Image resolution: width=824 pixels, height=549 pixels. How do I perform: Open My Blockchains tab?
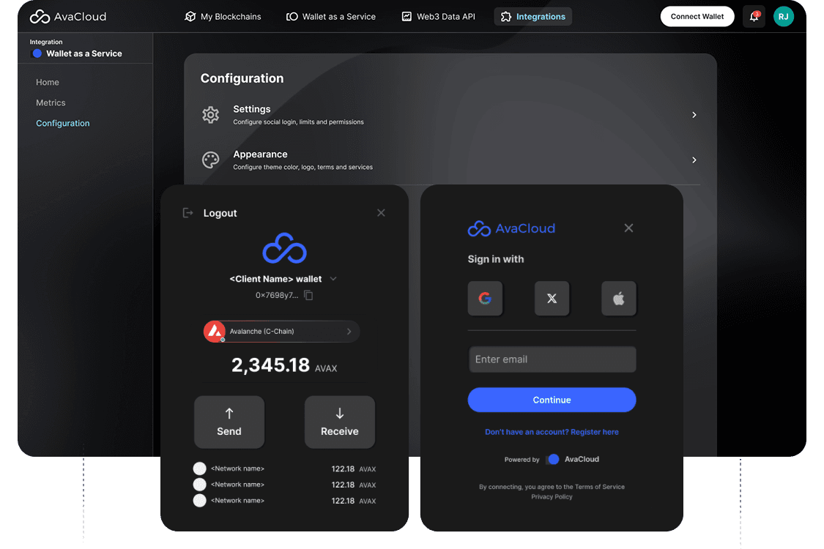tap(223, 17)
